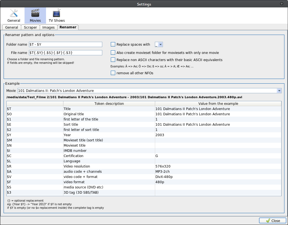Image resolution: width=288 pixels, height=225 pixels.
Task: Expand the example Movie dropdown
Action: point(279,90)
